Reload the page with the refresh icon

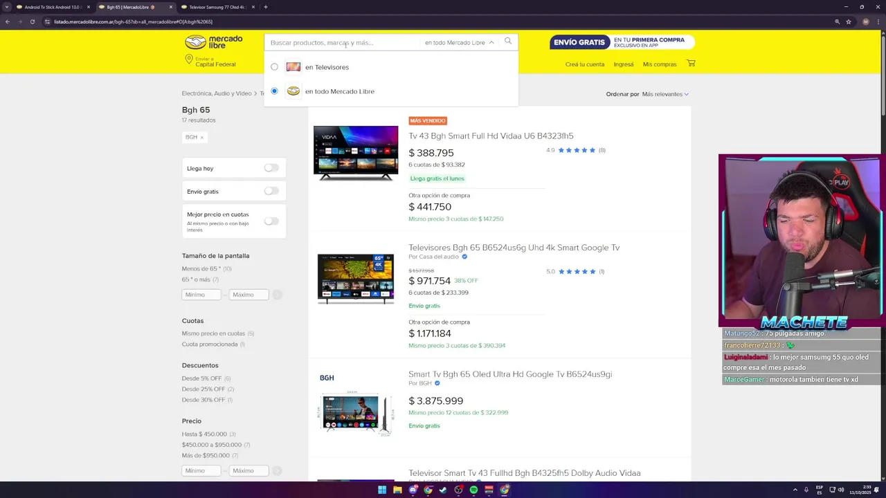(32, 21)
